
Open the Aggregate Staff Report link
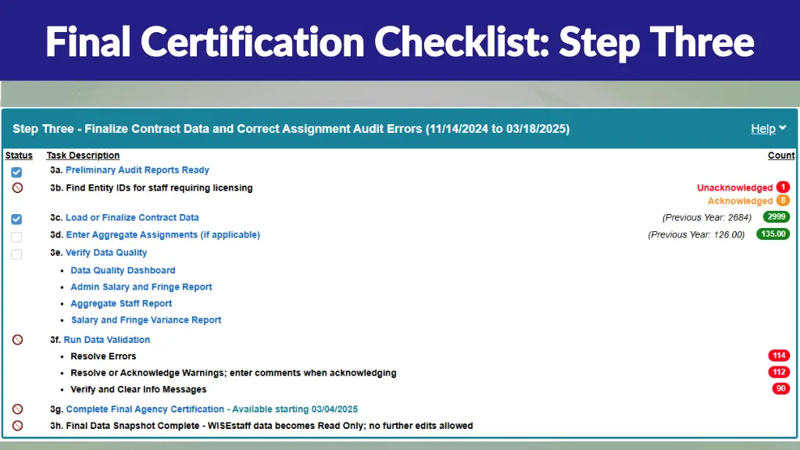[x=121, y=303]
